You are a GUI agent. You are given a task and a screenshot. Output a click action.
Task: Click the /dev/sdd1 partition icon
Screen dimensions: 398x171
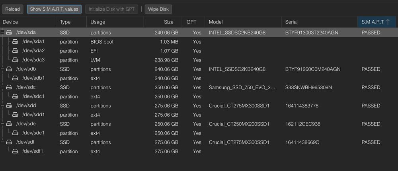(15, 115)
